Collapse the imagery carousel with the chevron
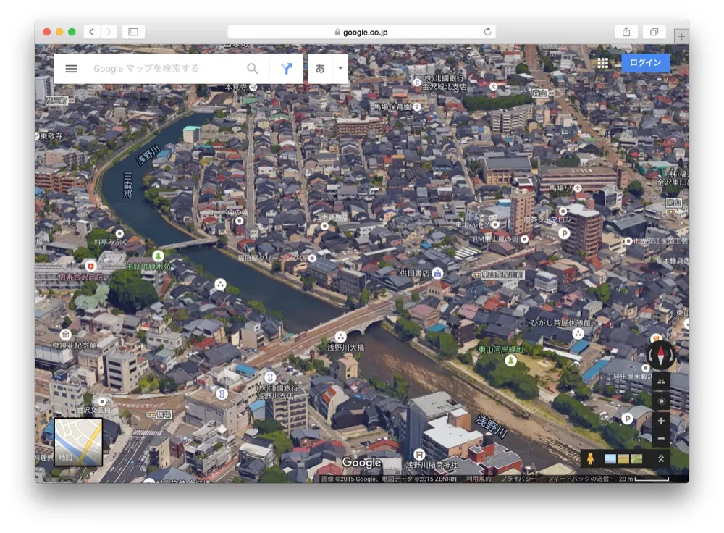This screenshot has width=724, height=533. pos(661,457)
